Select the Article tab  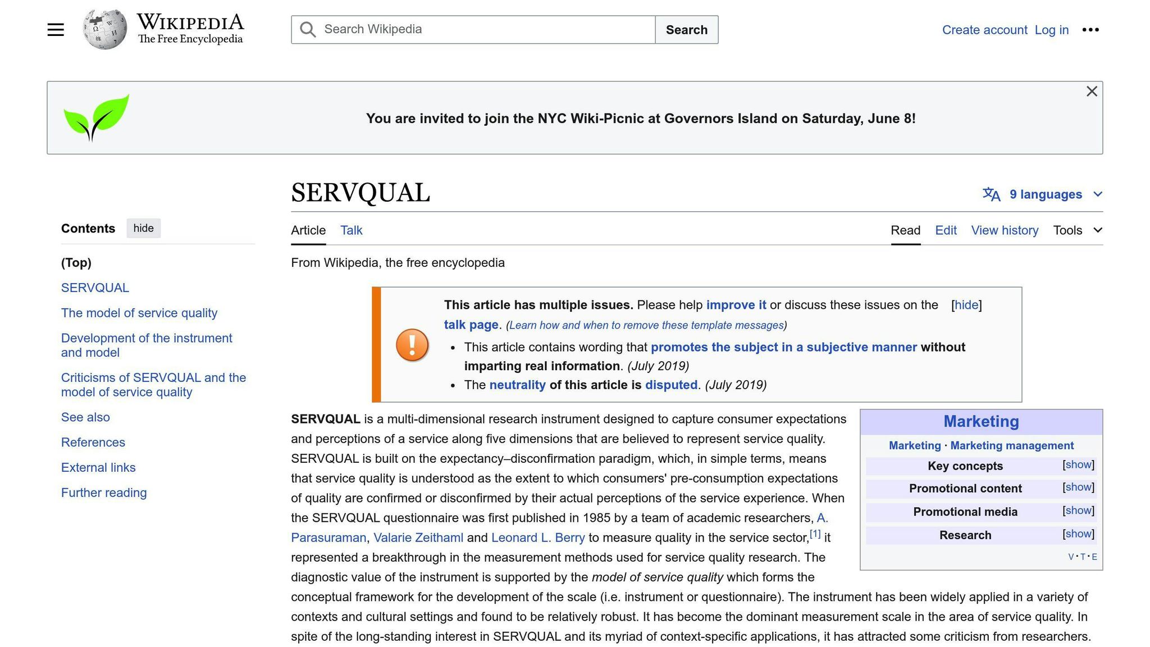(308, 230)
